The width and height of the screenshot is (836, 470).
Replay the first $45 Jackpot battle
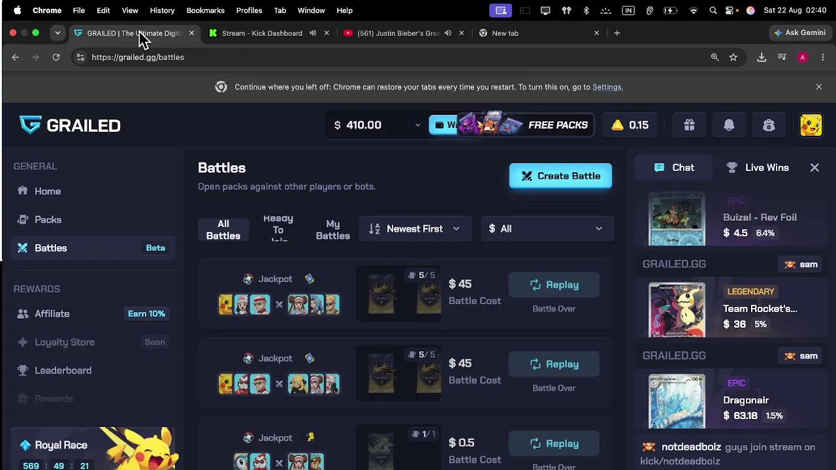pos(554,285)
